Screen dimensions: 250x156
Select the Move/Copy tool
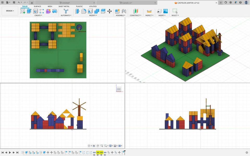pos(109,11)
